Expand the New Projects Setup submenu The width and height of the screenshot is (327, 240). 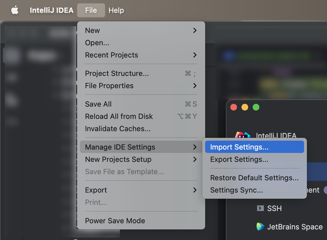pyautogui.click(x=141, y=159)
